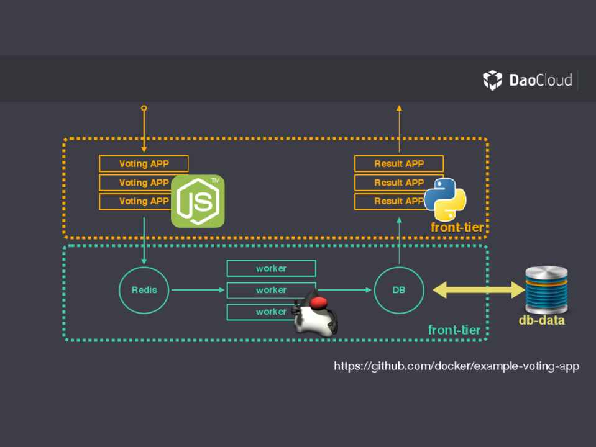Click the DaoCloud brand text
This screenshot has height=447, width=596.
point(540,80)
